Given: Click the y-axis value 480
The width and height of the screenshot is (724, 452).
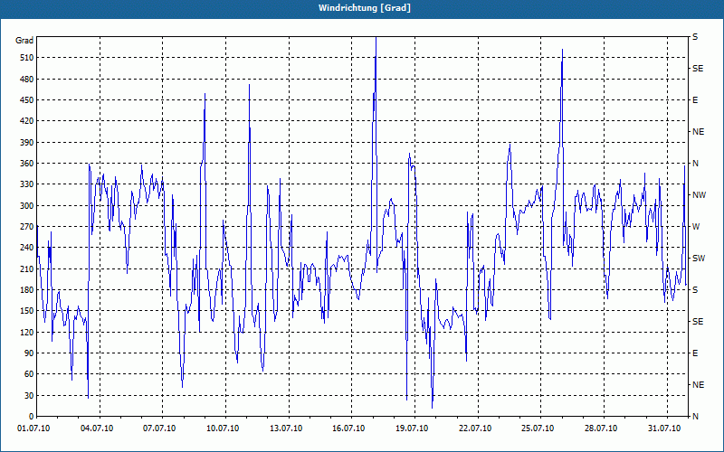Looking at the screenshot, I should click(28, 80).
